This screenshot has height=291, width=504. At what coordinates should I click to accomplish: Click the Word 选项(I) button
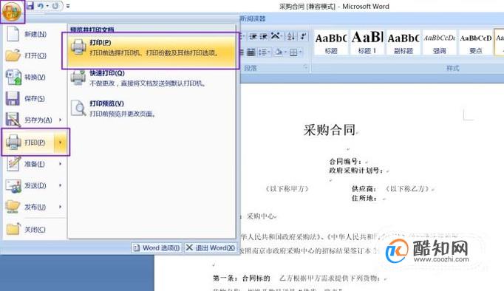coord(157,248)
